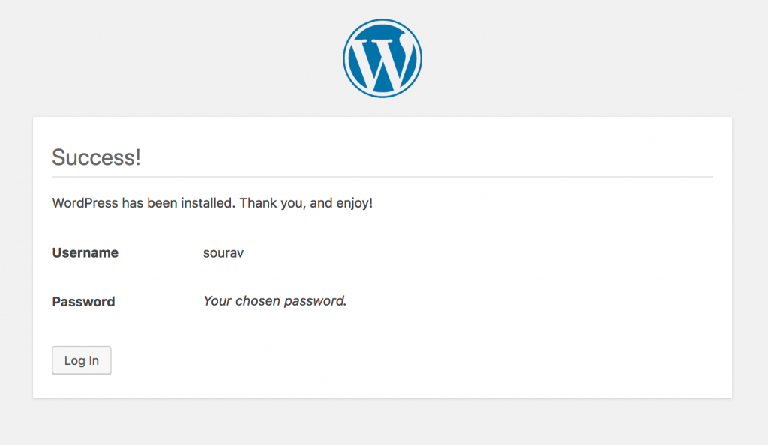Click the Username label
The height and width of the screenshot is (445, 768).
coord(85,253)
